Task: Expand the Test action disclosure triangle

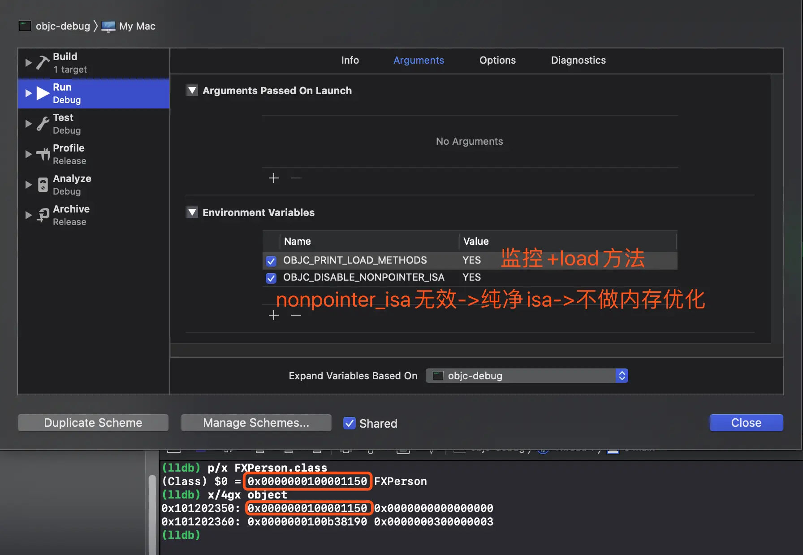Action: (x=28, y=124)
